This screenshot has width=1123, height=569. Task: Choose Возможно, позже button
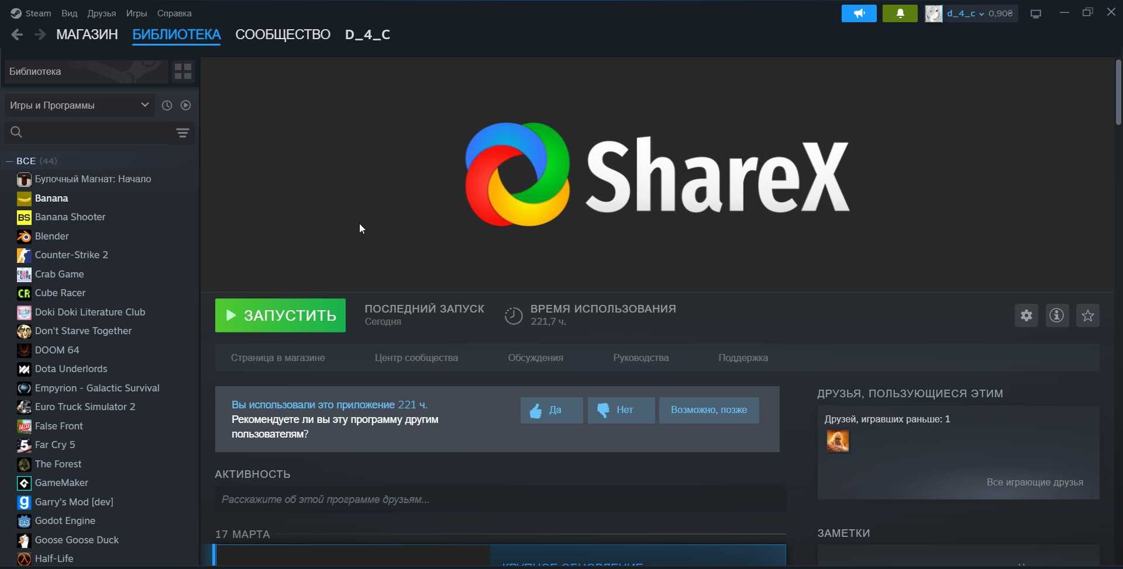pos(709,410)
